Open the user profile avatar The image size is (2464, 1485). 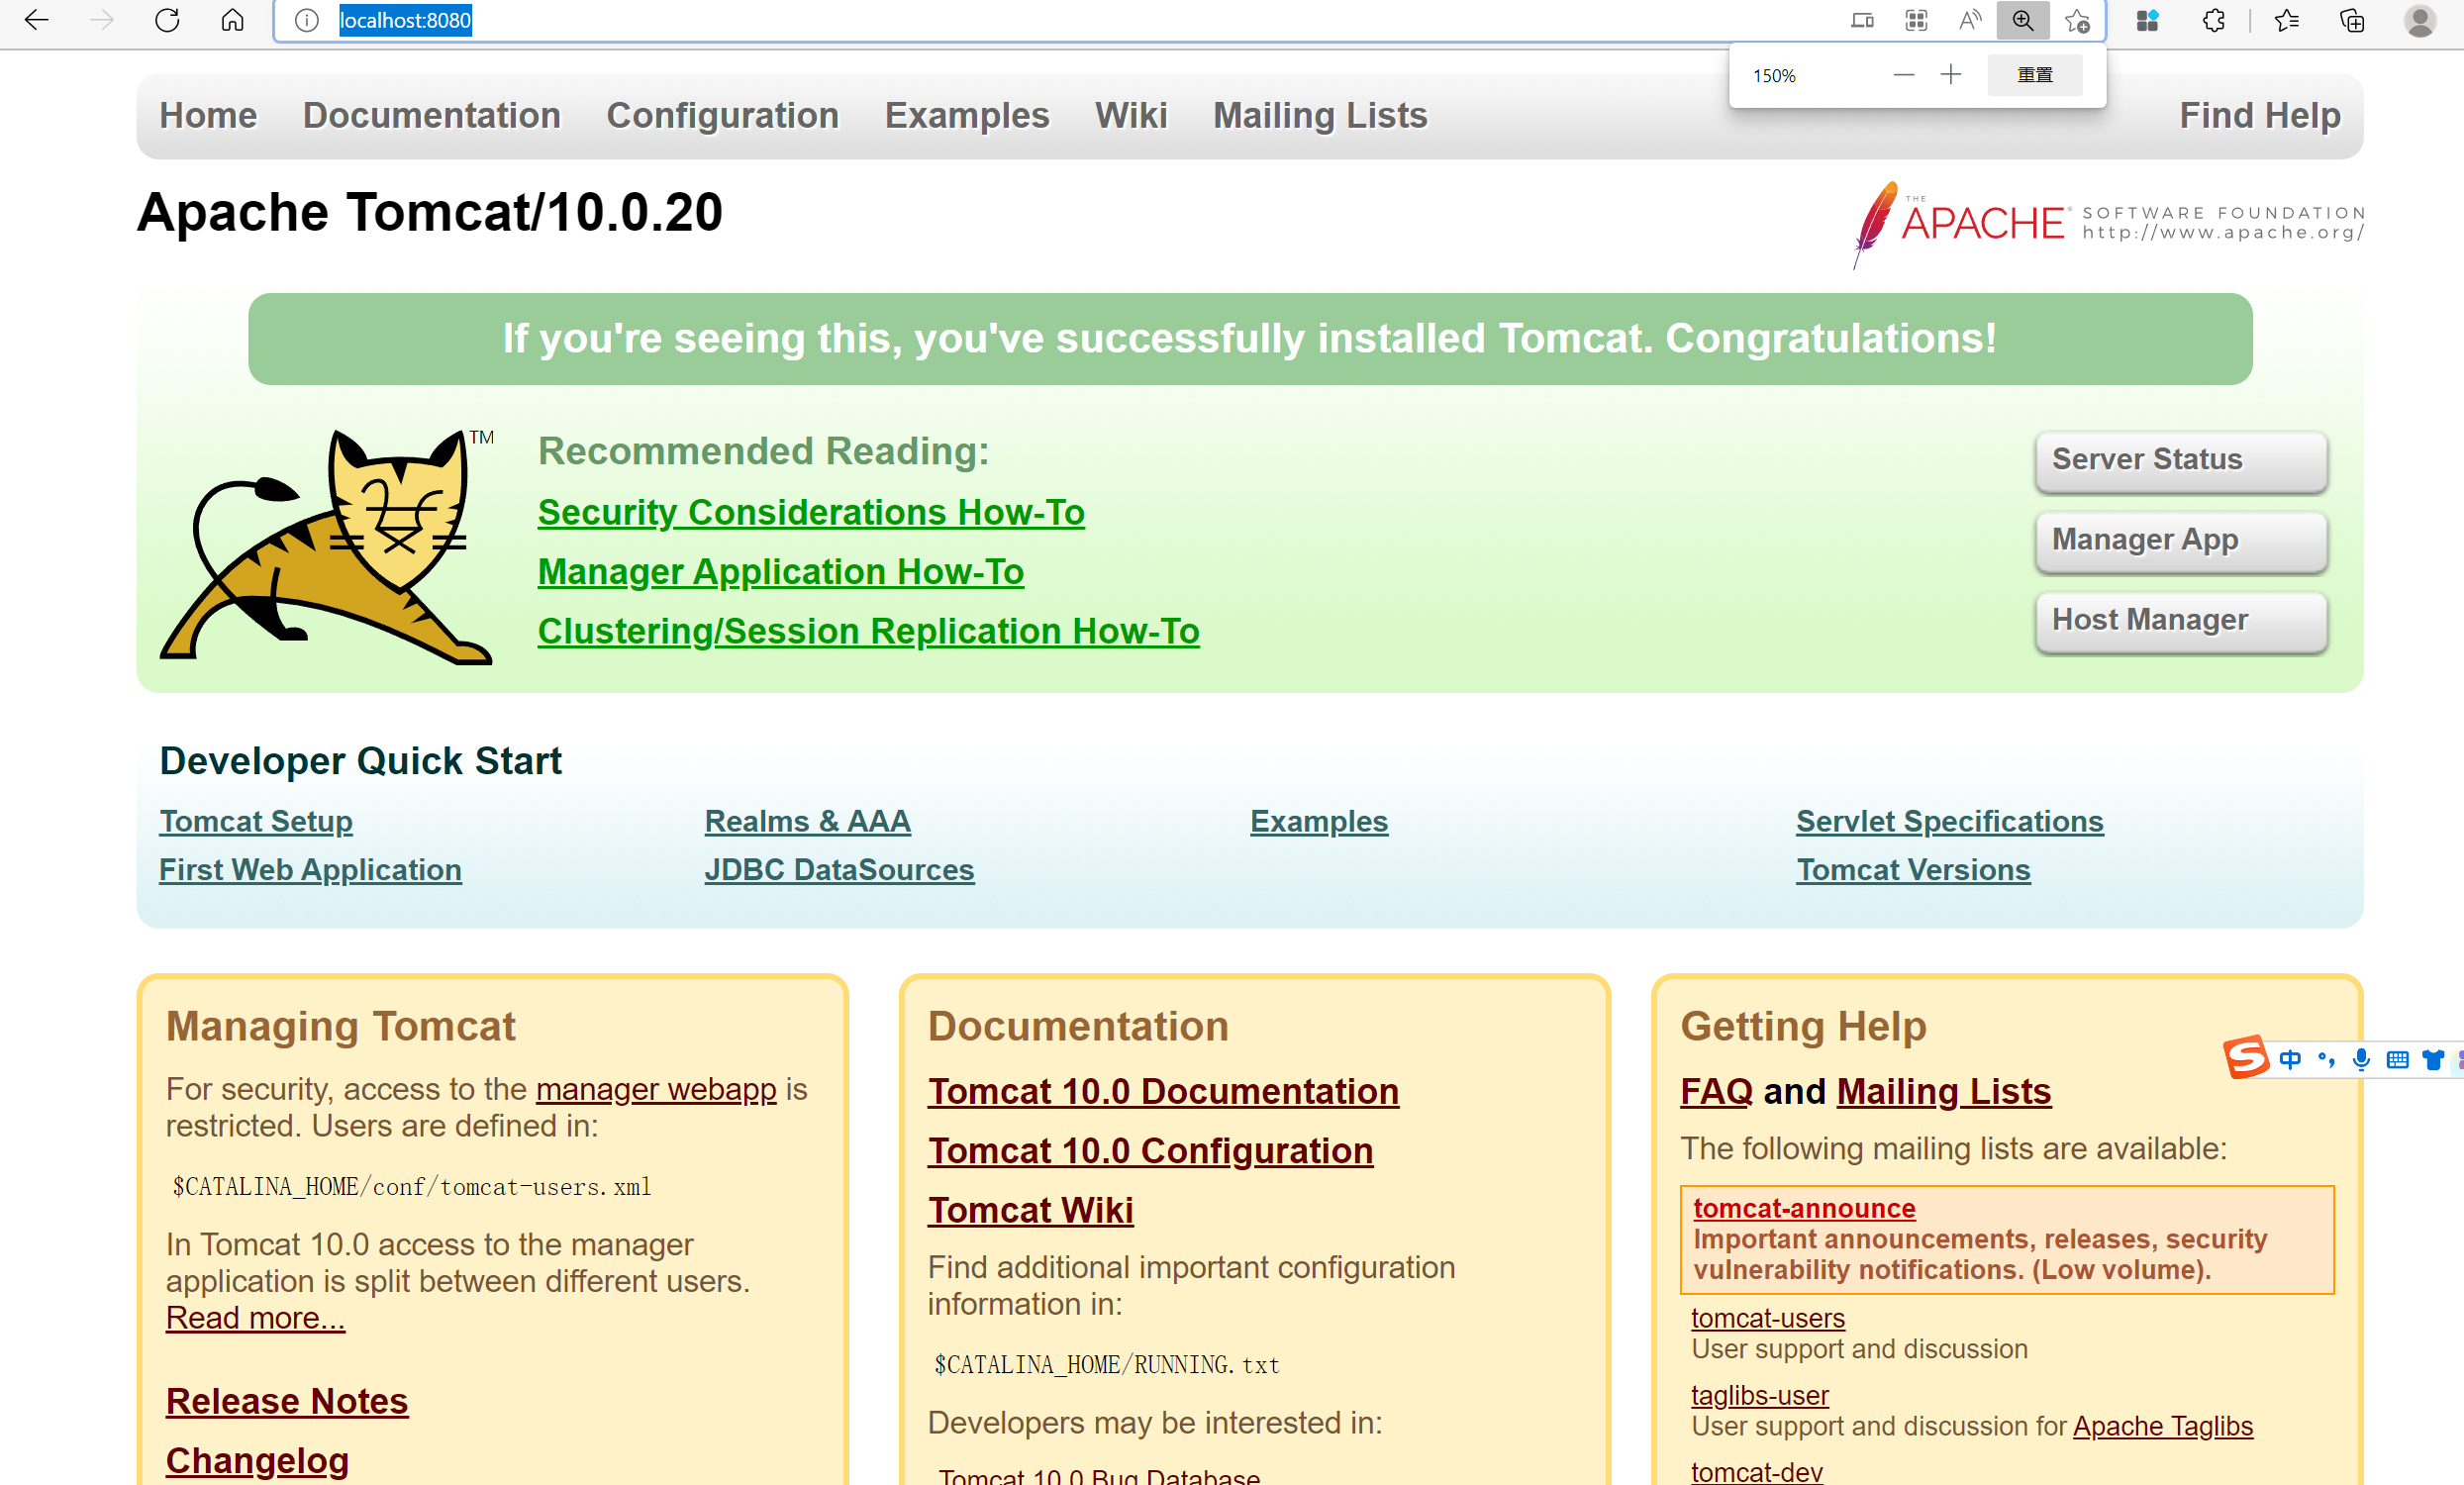pyautogui.click(x=2419, y=20)
